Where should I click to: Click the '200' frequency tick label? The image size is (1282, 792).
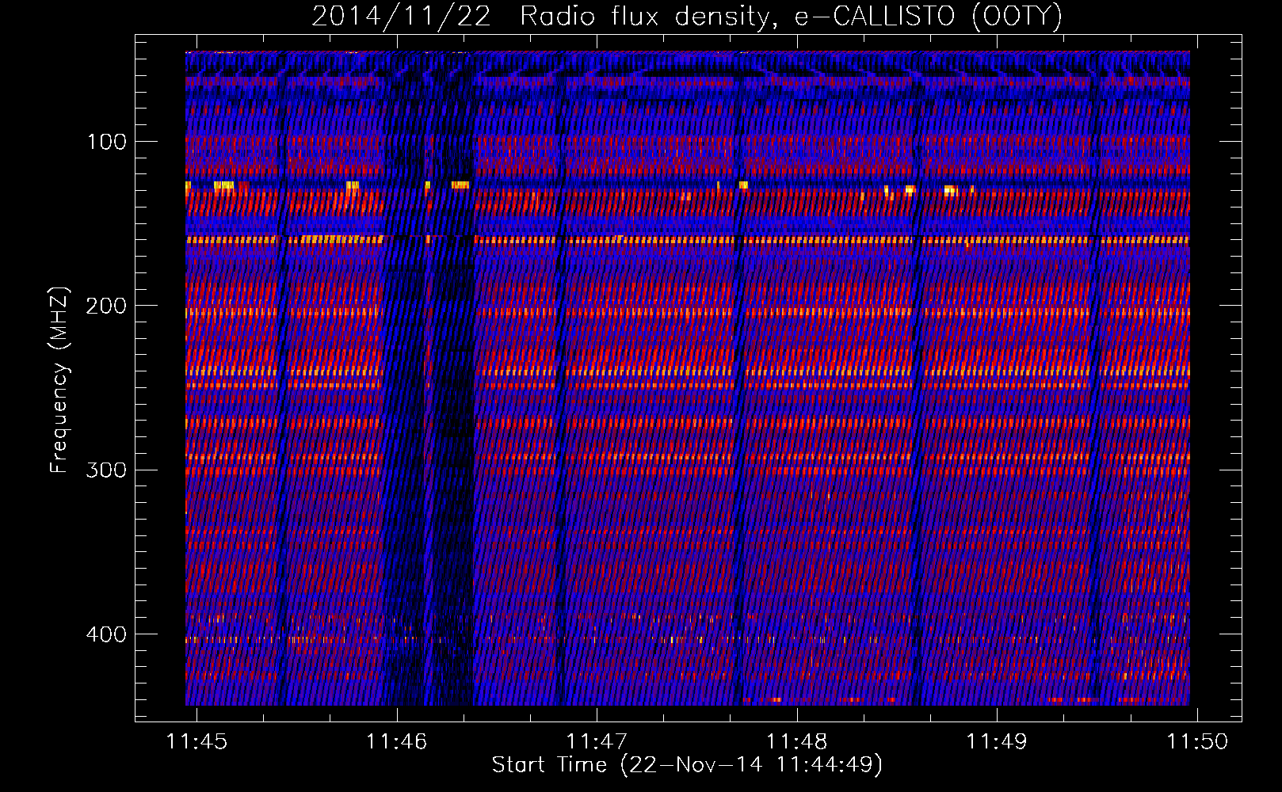coord(107,306)
